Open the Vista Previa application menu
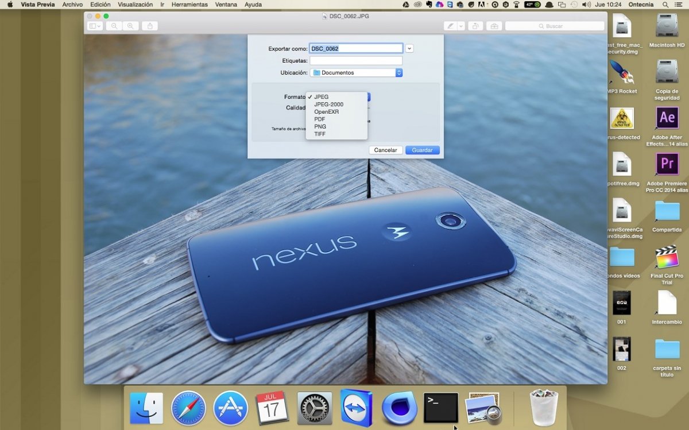 (x=38, y=5)
